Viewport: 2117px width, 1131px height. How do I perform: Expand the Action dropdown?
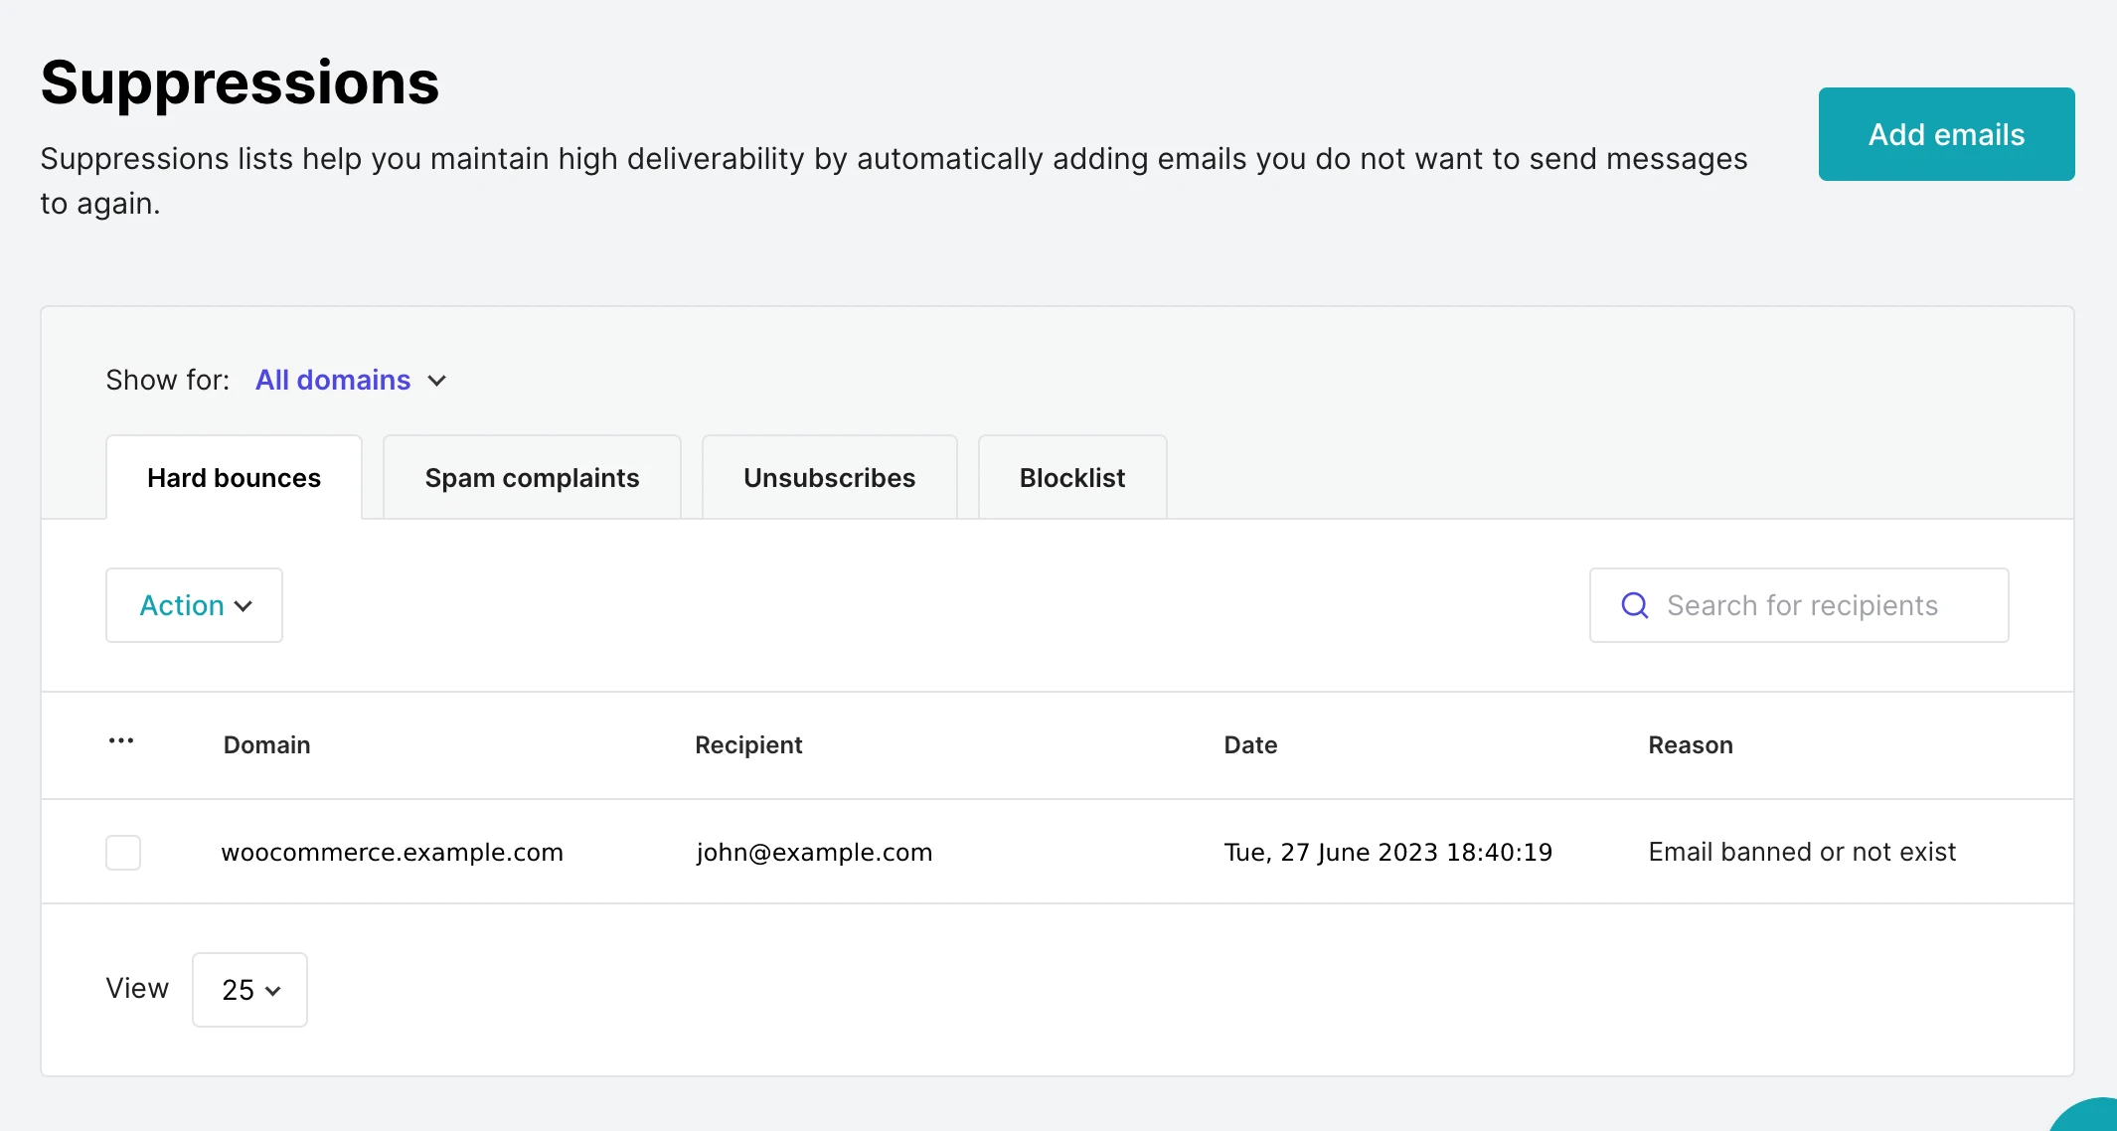195,605
